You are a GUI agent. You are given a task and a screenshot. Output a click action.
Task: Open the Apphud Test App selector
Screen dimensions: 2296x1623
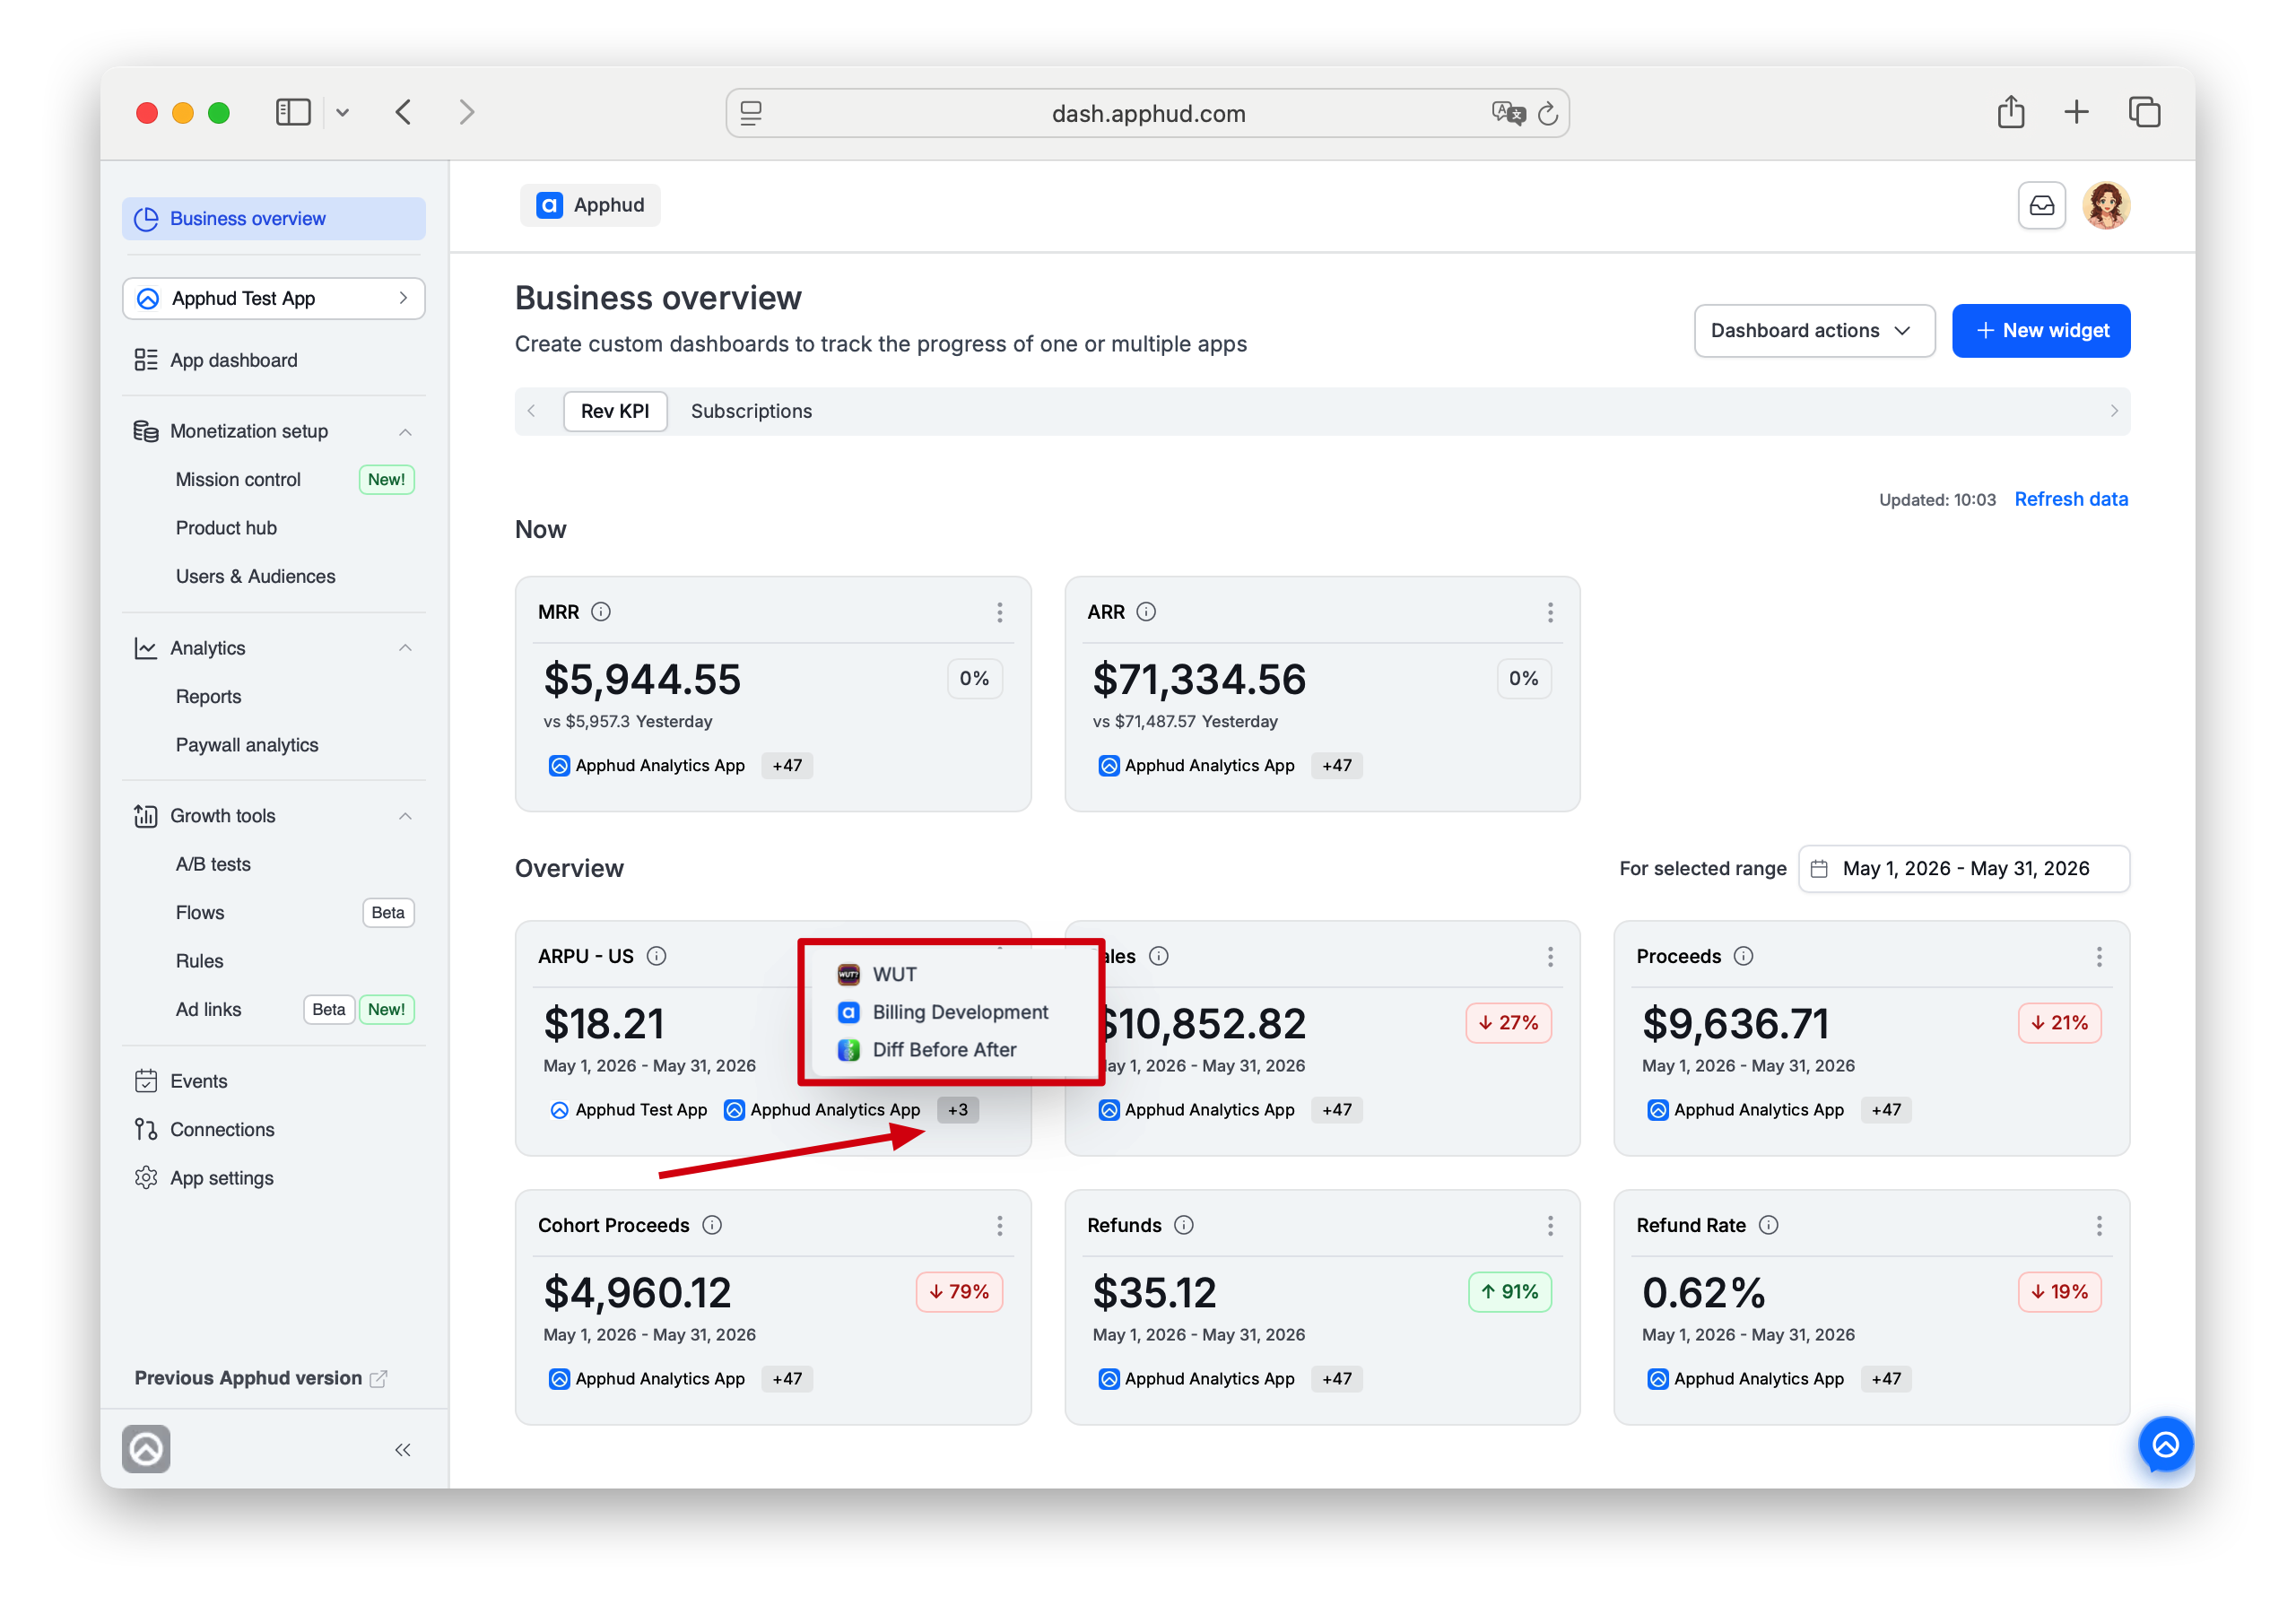[x=274, y=298]
